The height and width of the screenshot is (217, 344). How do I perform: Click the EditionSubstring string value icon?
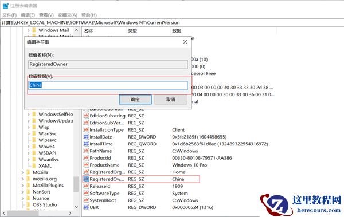pos(86,116)
